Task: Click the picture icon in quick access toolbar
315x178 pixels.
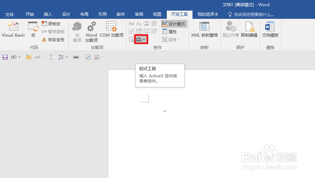Action: (x=97, y=57)
